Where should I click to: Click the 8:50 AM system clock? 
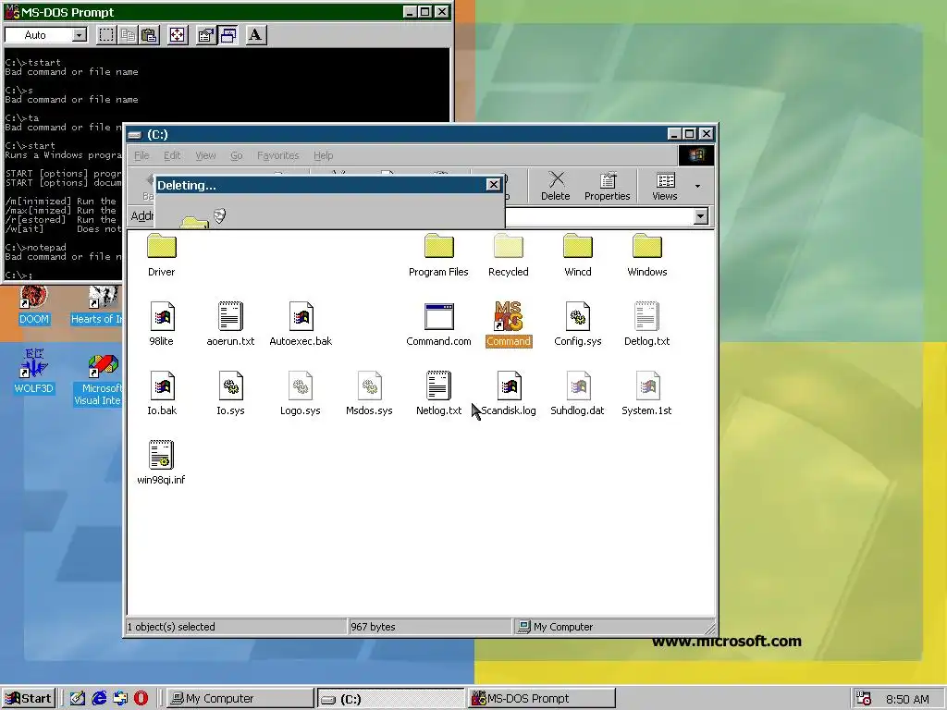pyautogui.click(x=907, y=699)
